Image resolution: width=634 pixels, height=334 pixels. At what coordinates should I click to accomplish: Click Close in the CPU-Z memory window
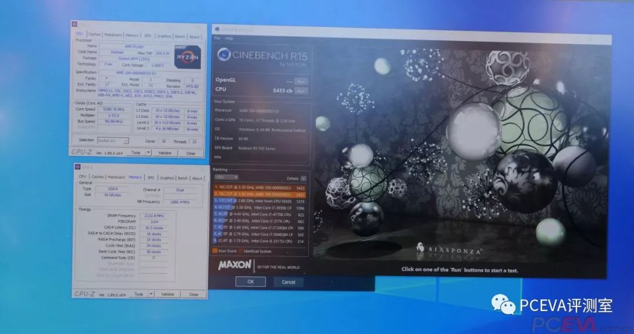[x=193, y=294]
